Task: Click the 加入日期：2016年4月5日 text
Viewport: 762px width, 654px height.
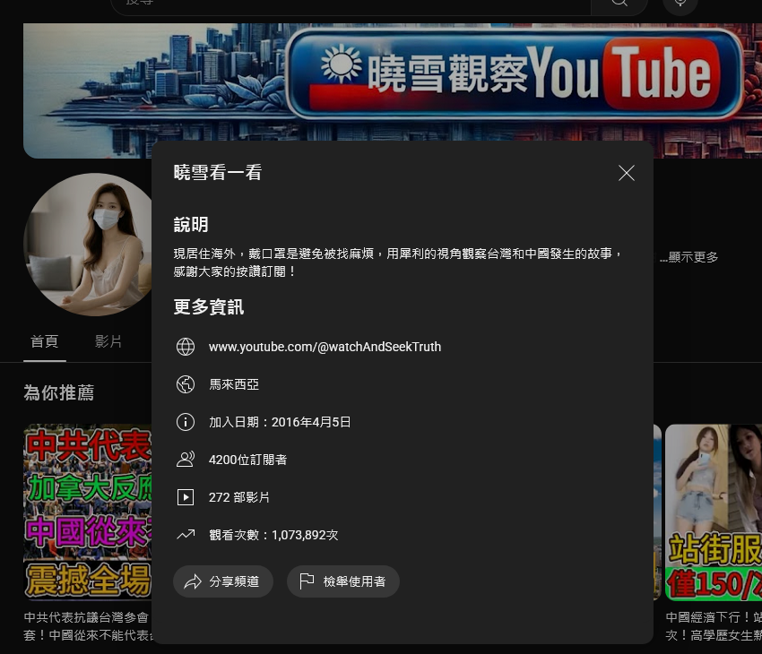Action: [x=280, y=422]
